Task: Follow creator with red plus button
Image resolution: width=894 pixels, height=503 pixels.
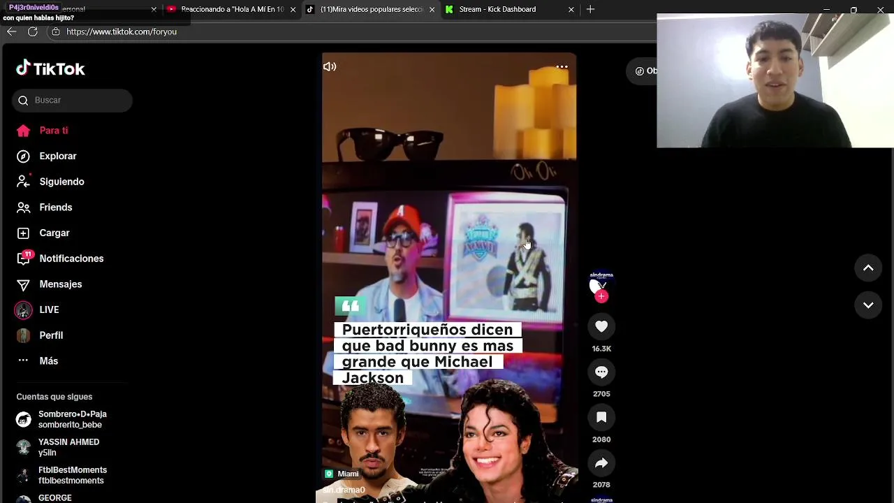Action: pyautogui.click(x=601, y=296)
